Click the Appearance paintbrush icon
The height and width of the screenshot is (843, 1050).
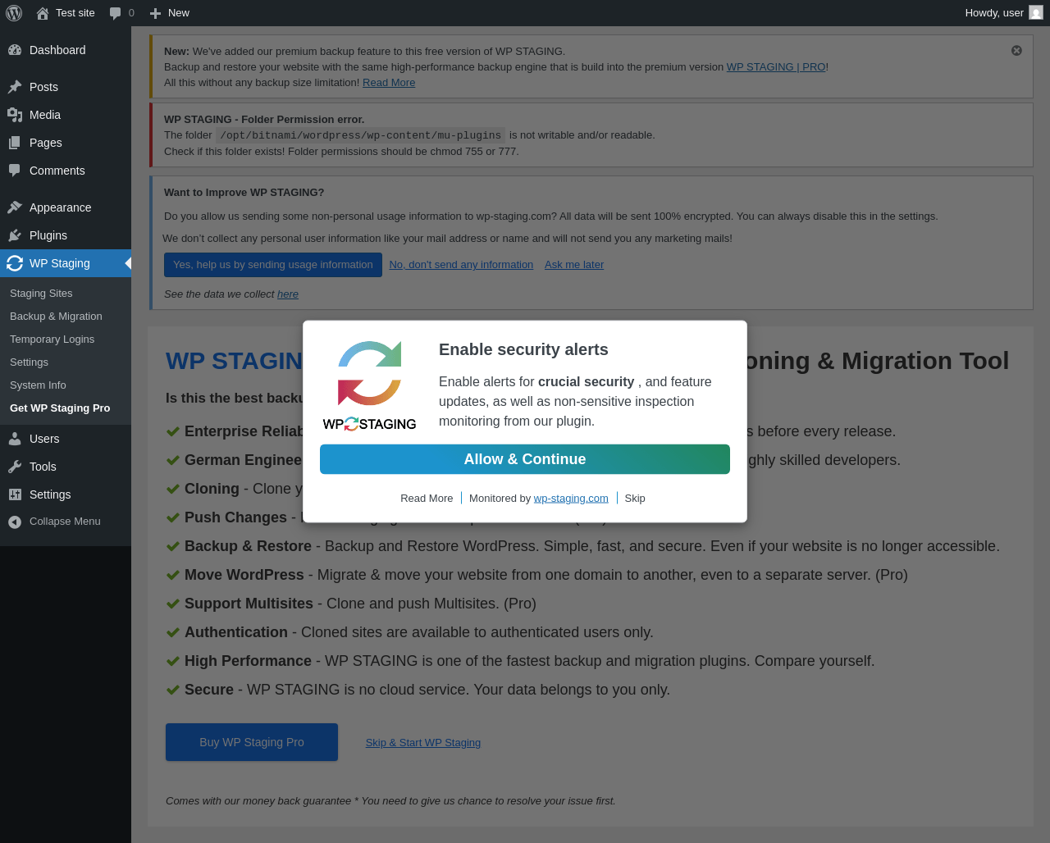click(15, 207)
